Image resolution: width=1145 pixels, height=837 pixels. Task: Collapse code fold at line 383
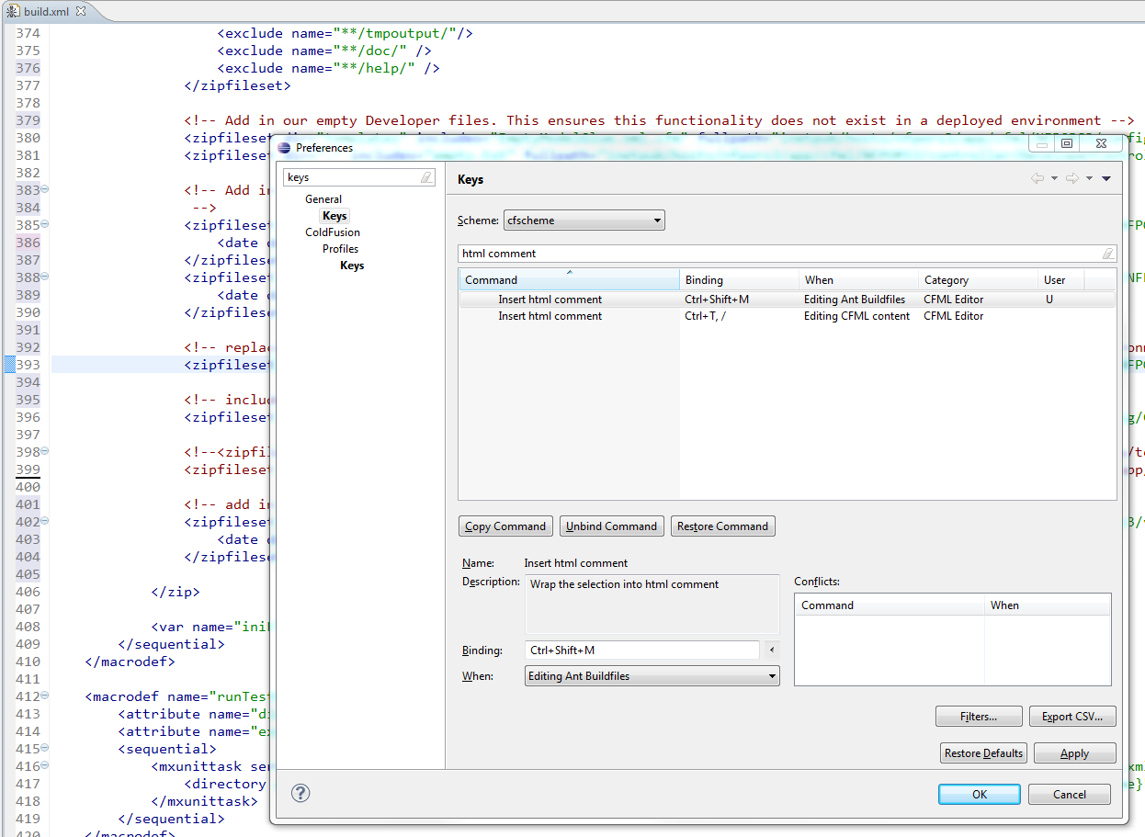tap(45, 189)
